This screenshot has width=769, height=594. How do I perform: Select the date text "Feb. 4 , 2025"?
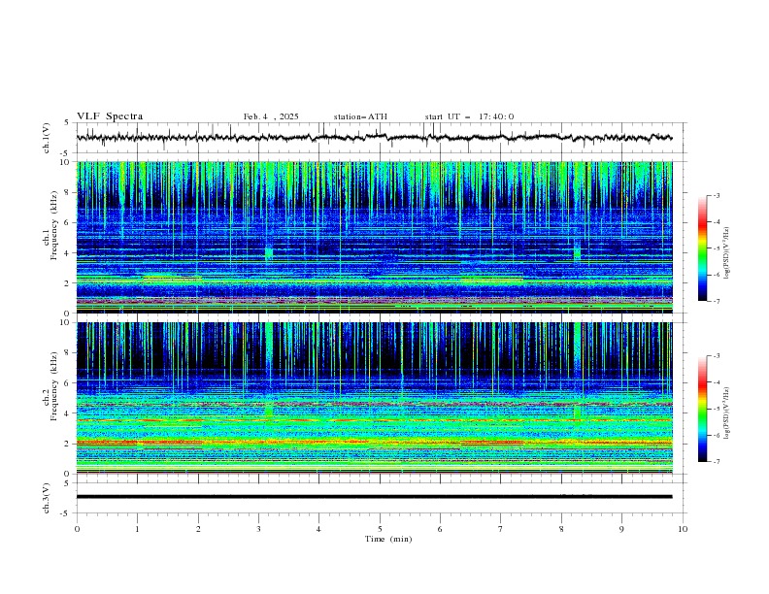click(271, 116)
